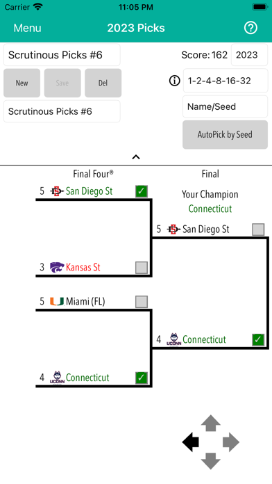This screenshot has height=484, width=272.
Task: Tap the scoring info circle icon
Action: [175, 81]
